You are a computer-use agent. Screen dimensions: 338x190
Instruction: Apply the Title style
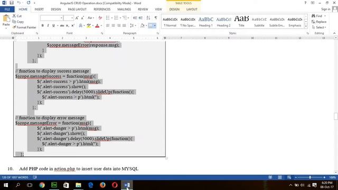241,22
